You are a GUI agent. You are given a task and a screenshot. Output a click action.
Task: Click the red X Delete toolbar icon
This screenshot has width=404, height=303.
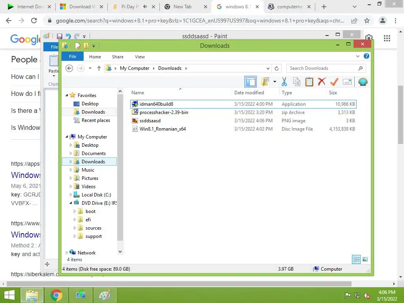click(x=322, y=82)
